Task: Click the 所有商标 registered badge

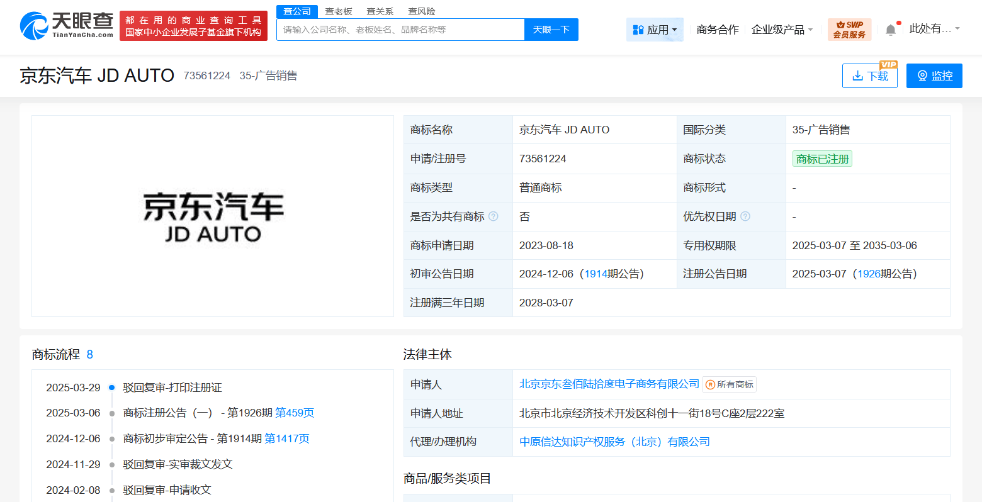Action: (x=730, y=384)
